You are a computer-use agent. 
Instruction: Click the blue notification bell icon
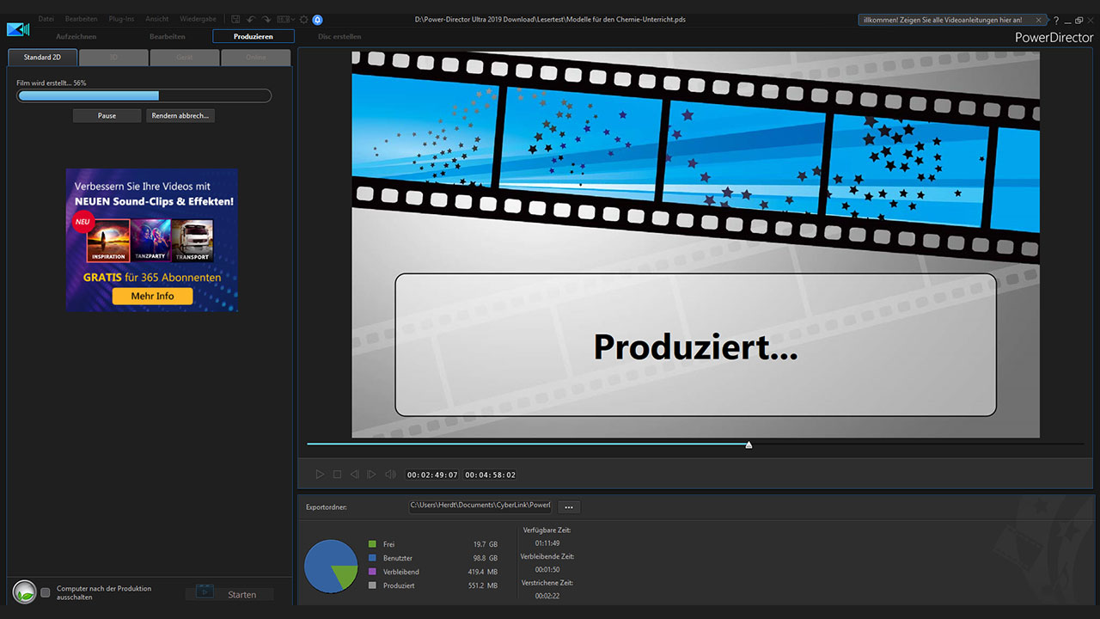(x=317, y=19)
